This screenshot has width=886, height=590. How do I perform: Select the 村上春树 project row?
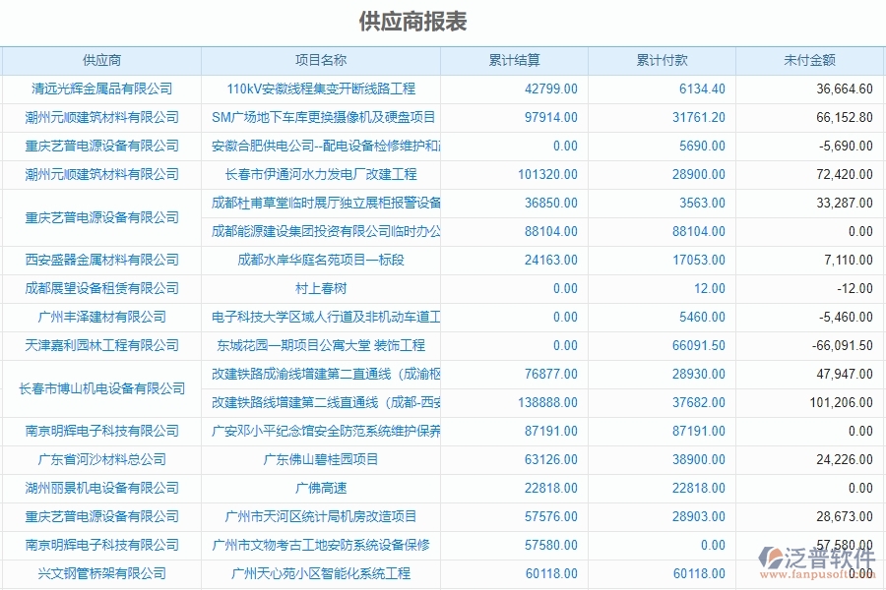[x=323, y=289]
